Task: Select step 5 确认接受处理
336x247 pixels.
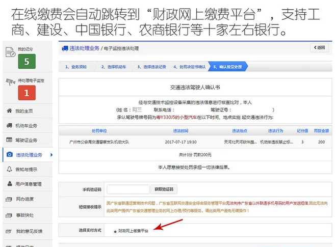Action: [x=227, y=67]
